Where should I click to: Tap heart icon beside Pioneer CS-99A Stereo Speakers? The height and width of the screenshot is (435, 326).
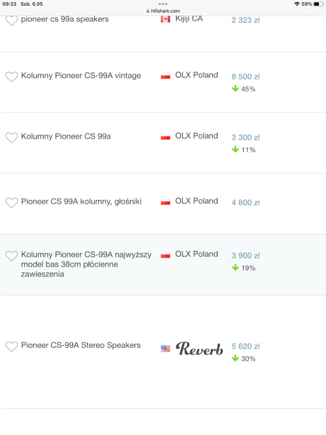pyautogui.click(x=12, y=347)
